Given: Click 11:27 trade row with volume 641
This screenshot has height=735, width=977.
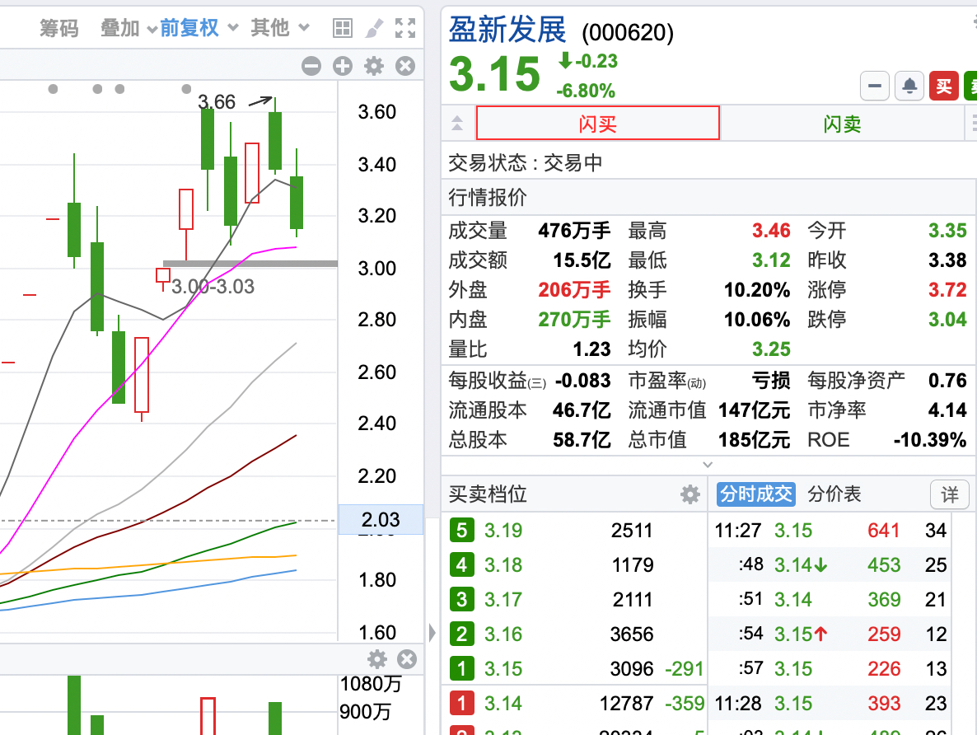Looking at the screenshot, I should (x=830, y=531).
